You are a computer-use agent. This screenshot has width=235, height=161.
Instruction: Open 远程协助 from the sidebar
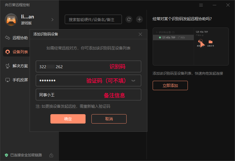pyautogui.click(x=16, y=38)
